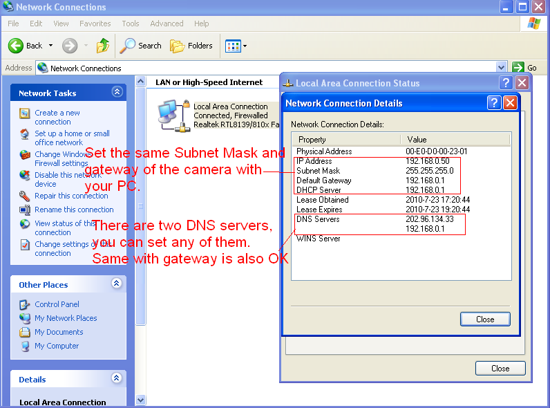Screen dimensions: 550x408
Task: Open Set up a home or small office network
Action: tap(72, 138)
